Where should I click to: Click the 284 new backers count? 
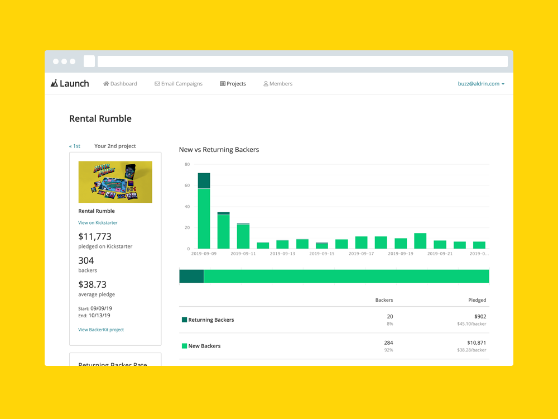tap(388, 342)
